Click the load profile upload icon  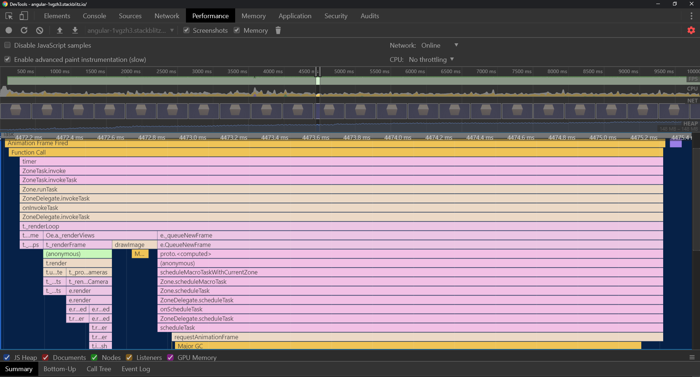(60, 31)
